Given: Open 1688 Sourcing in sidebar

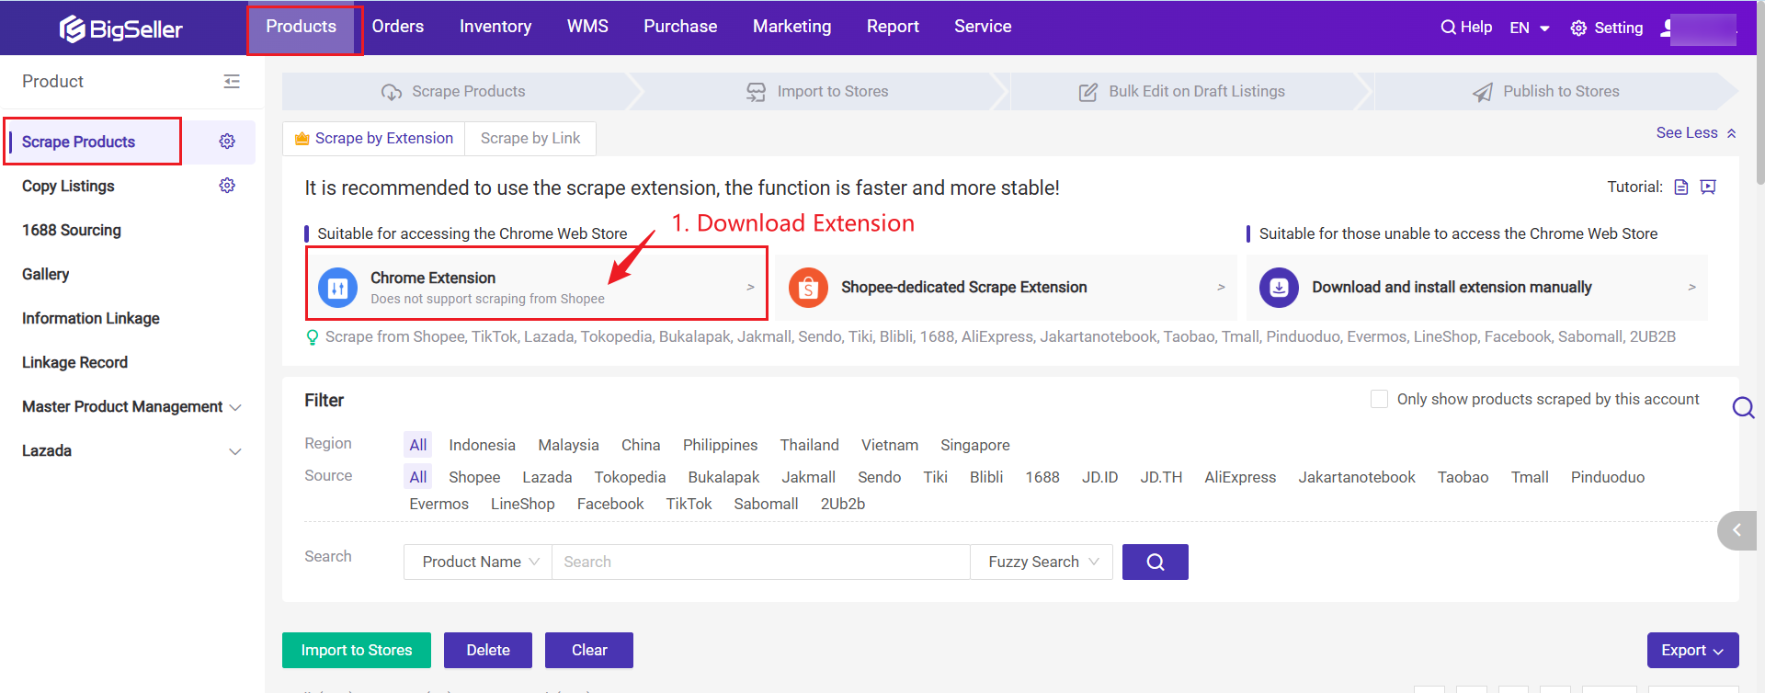Looking at the screenshot, I should point(72,230).
